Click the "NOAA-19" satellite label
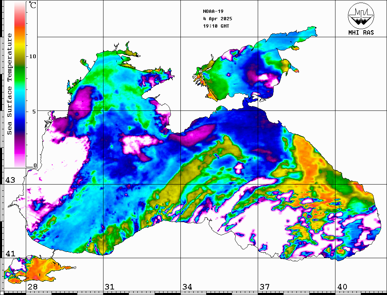The width and height of the screenshot is (387, 295). 213,11
